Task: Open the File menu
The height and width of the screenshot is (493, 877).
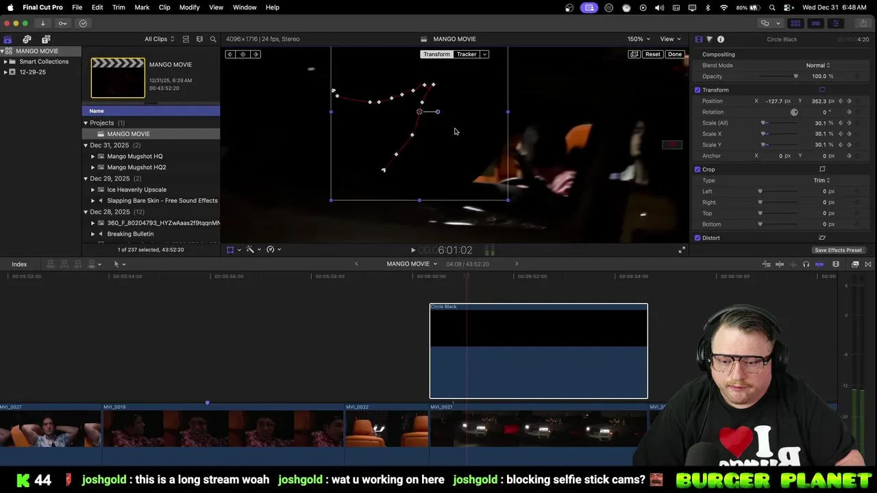Action: [77, 7]
